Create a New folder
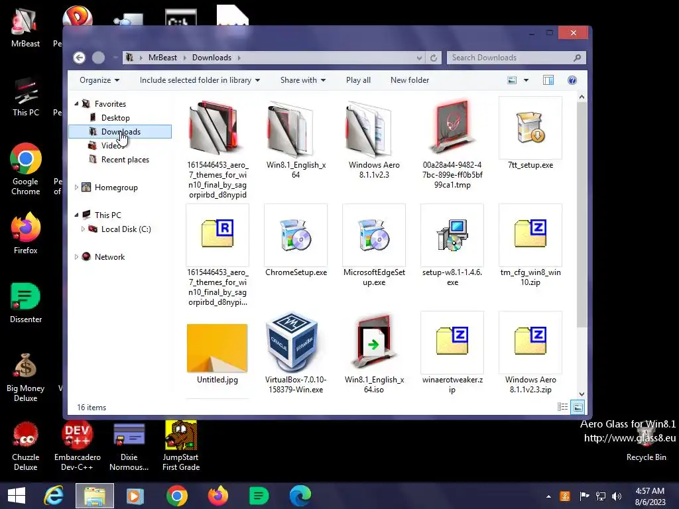Image resolution: width=679 pixels, height=509 pixels. pyautogui.click(x=410, y=80)
